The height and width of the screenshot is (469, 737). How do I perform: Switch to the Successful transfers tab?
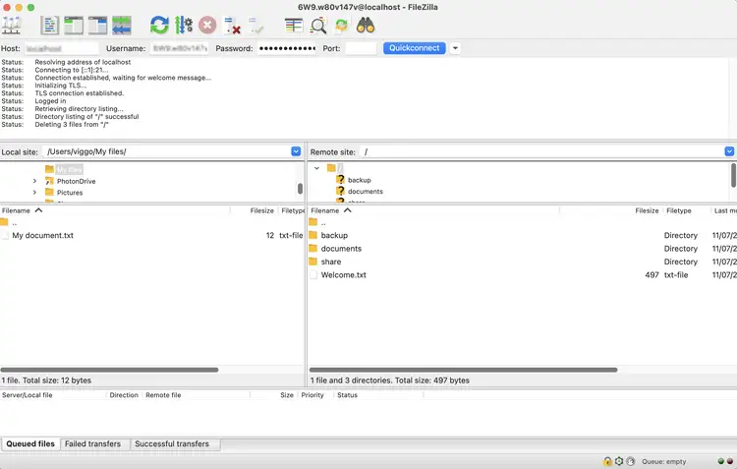172,443
